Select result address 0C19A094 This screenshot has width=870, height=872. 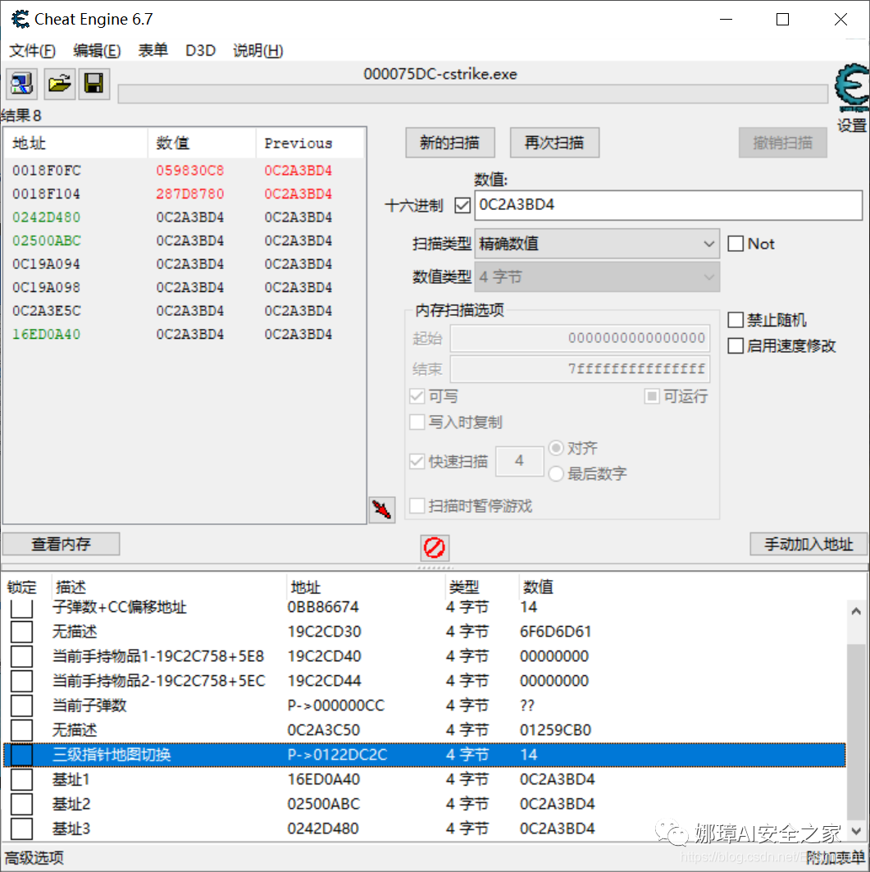[x=47, y=264]
